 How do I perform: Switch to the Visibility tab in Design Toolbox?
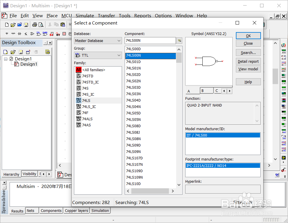(x=29, y=174)
